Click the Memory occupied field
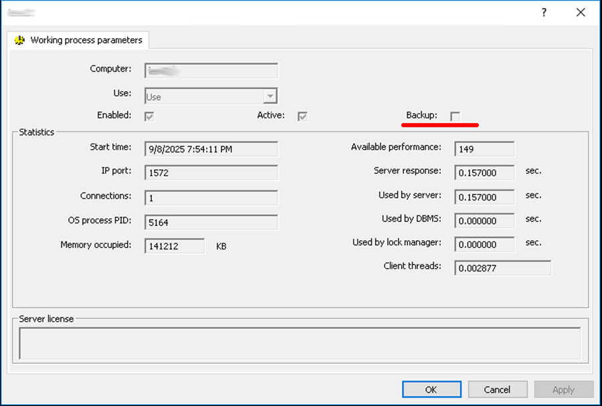Viewport: 602px width, 406px height. (x=175, y=246)
